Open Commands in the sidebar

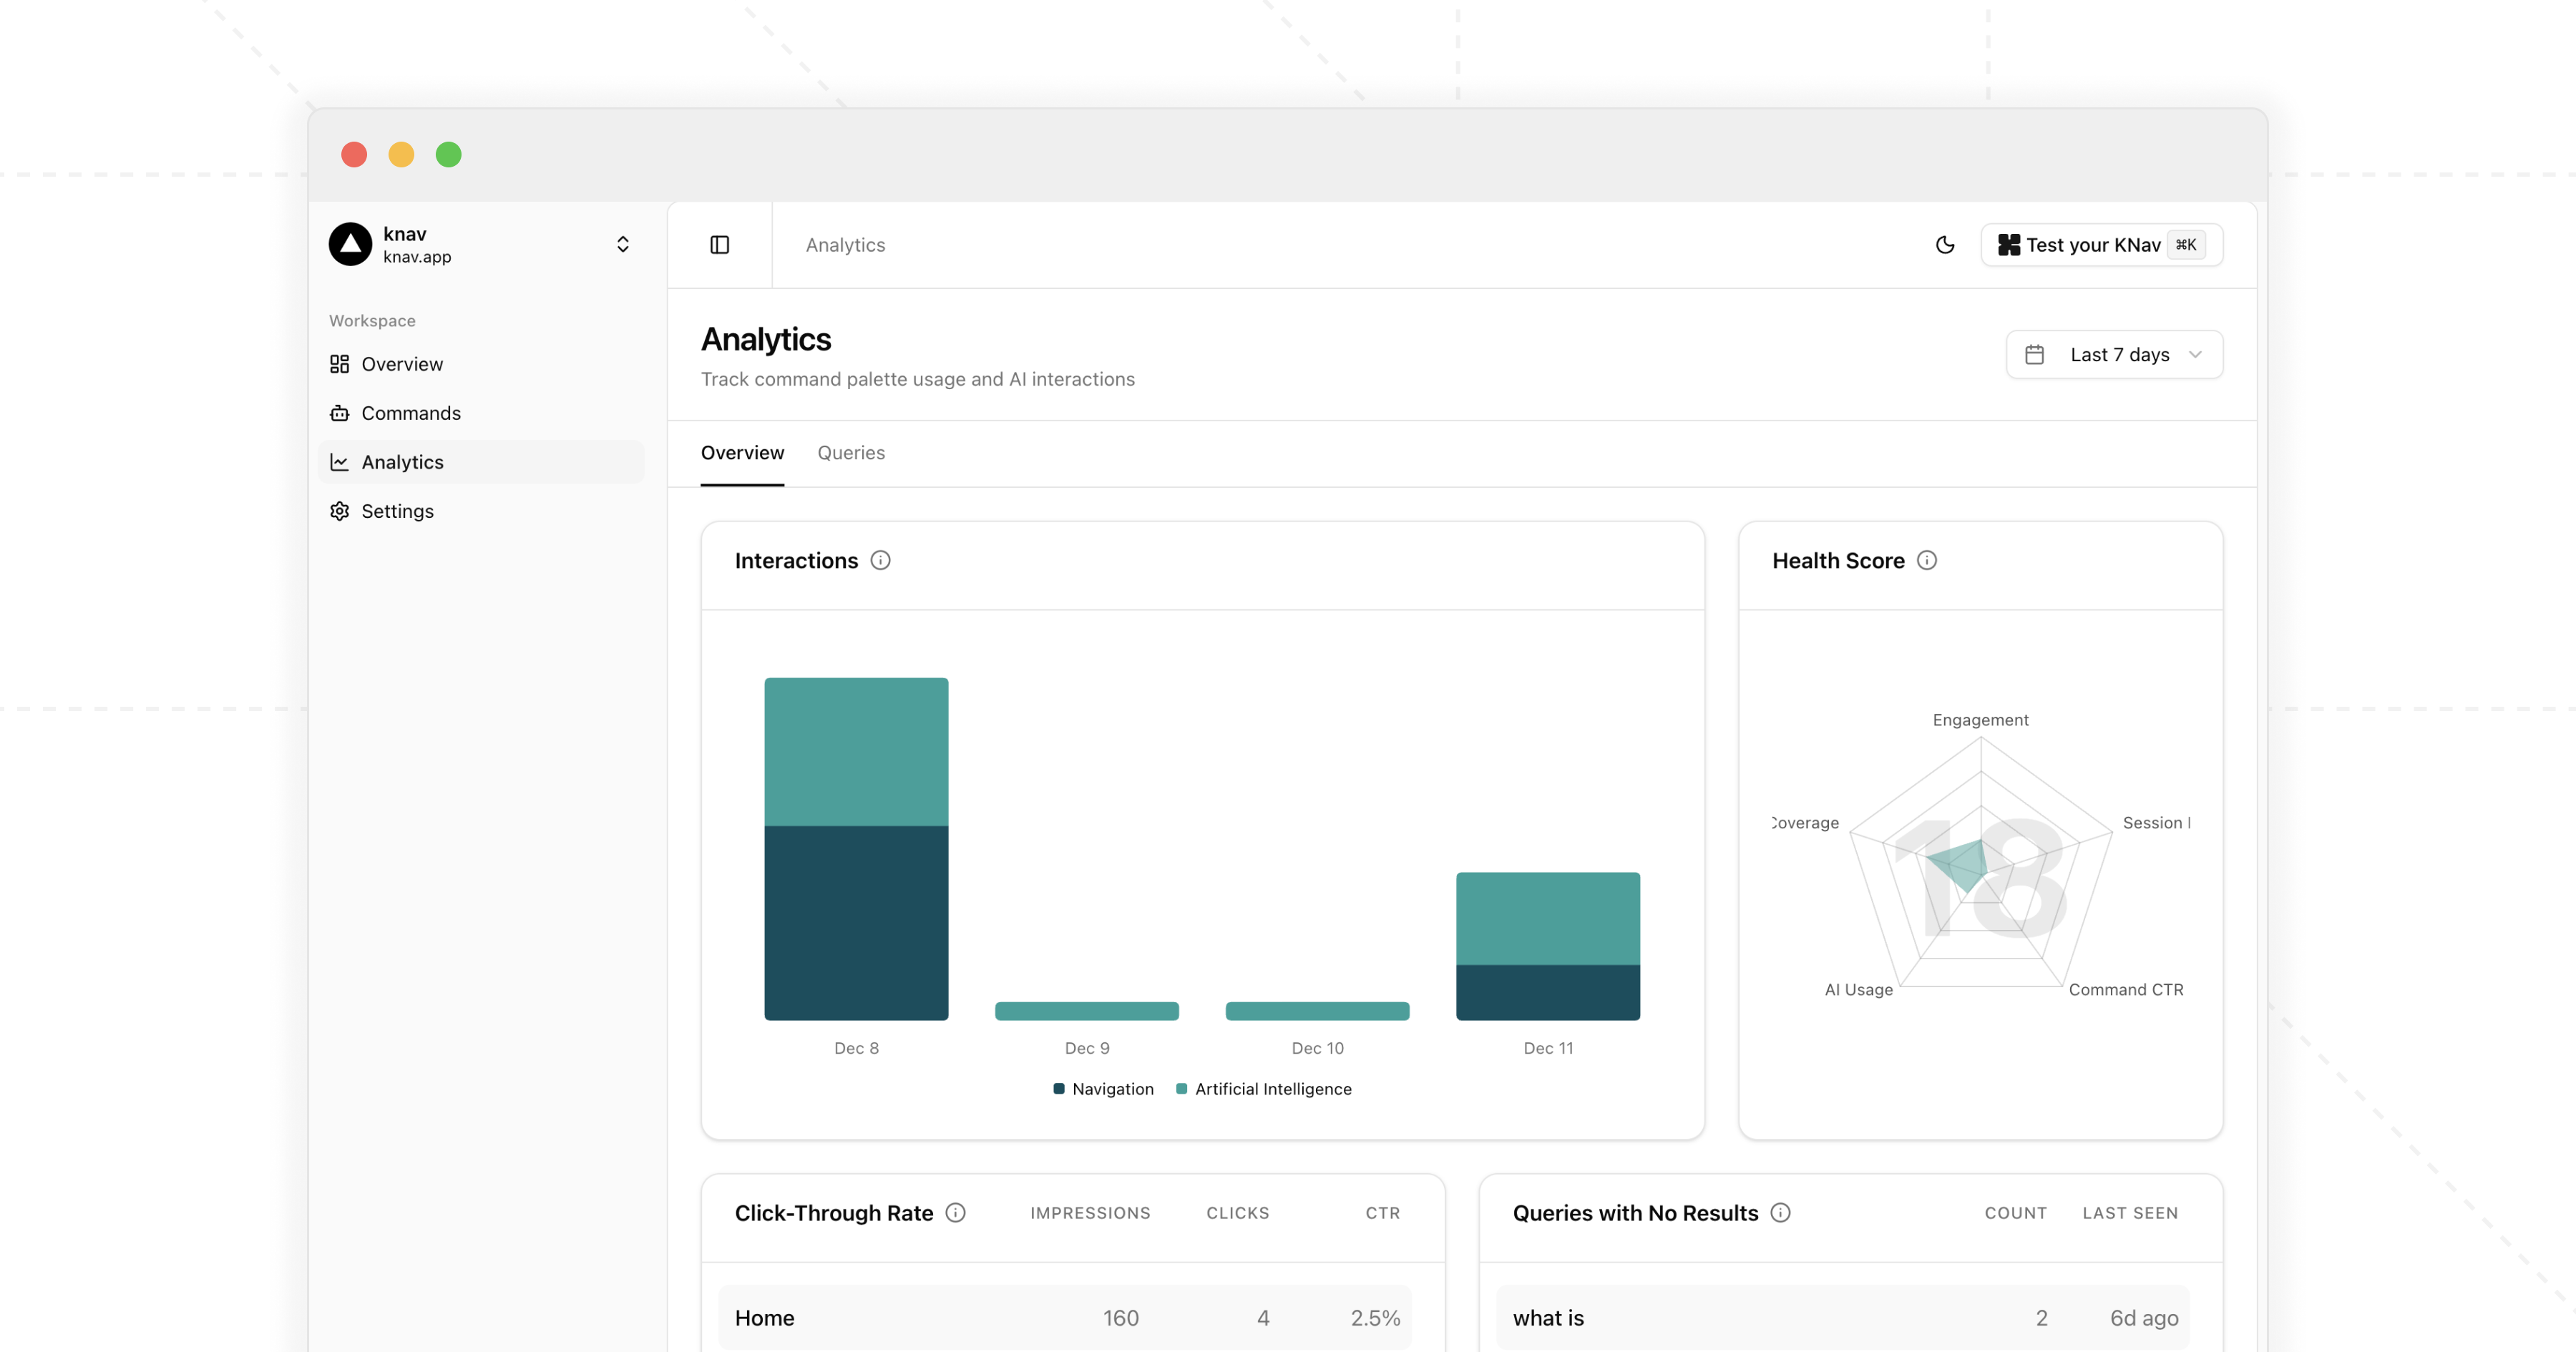coord(410,413)
